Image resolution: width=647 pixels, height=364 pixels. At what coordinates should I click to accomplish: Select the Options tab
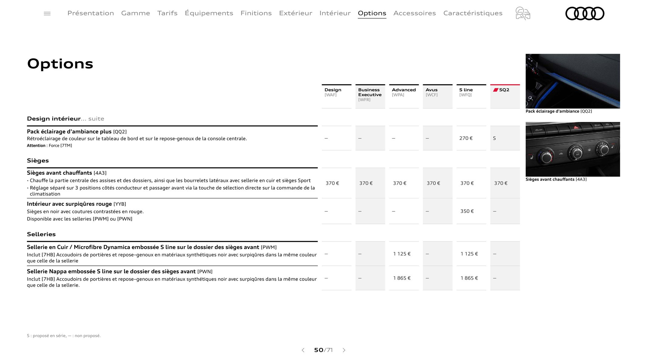372,13
